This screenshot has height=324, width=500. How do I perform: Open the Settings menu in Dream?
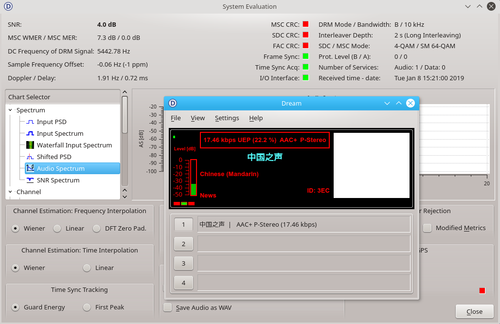pos(227,118)
